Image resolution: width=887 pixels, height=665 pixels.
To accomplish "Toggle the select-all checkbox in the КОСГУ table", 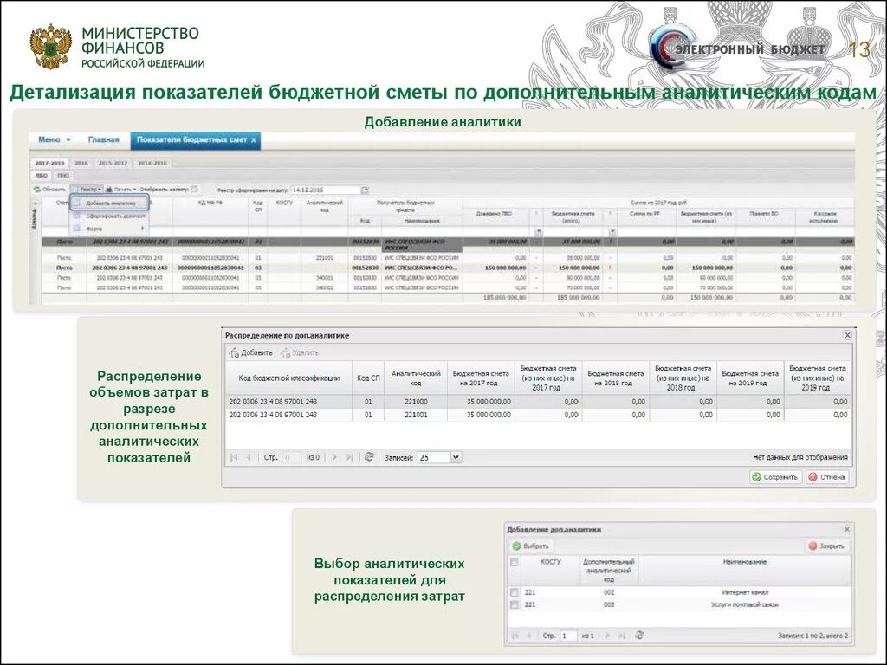I will point(513,560).
